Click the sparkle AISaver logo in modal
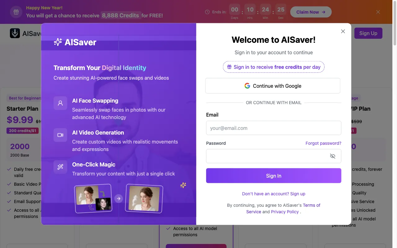Viewport: 397px width, 248px height. [x=75, y=42]
